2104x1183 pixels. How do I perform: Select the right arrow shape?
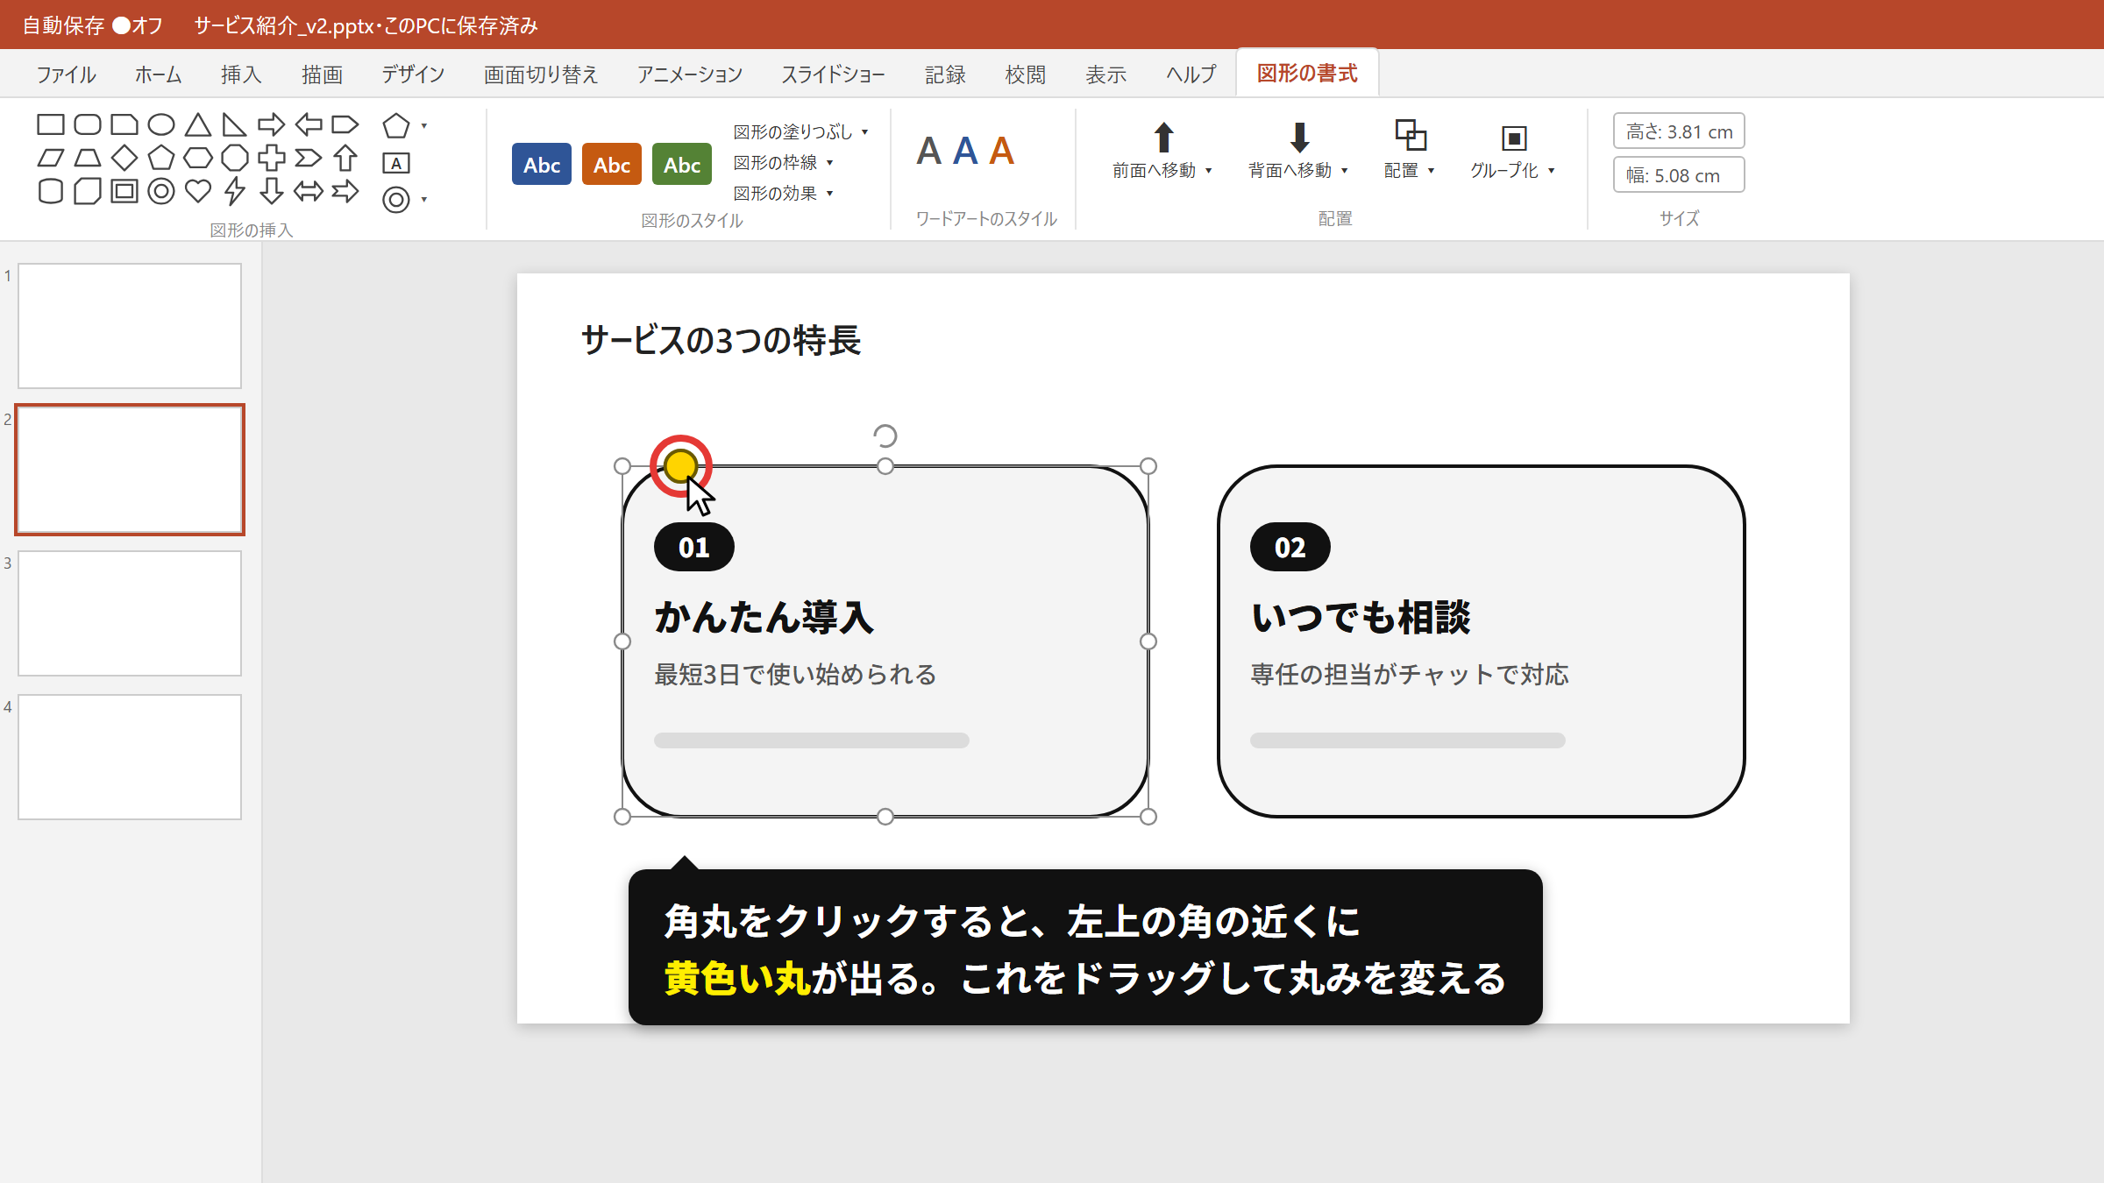[x=272, y=124]
